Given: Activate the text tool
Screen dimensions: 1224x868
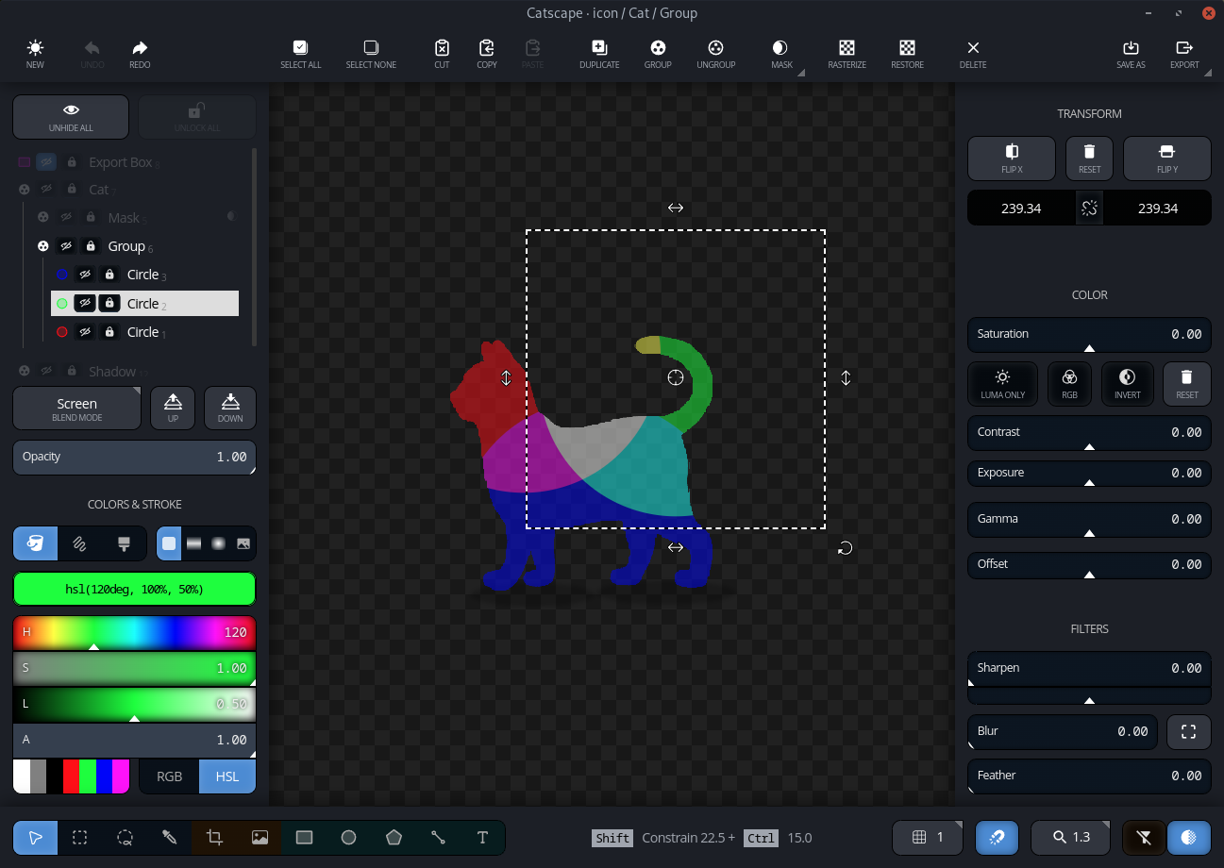Looking at the screenshot, I should 483,837.
